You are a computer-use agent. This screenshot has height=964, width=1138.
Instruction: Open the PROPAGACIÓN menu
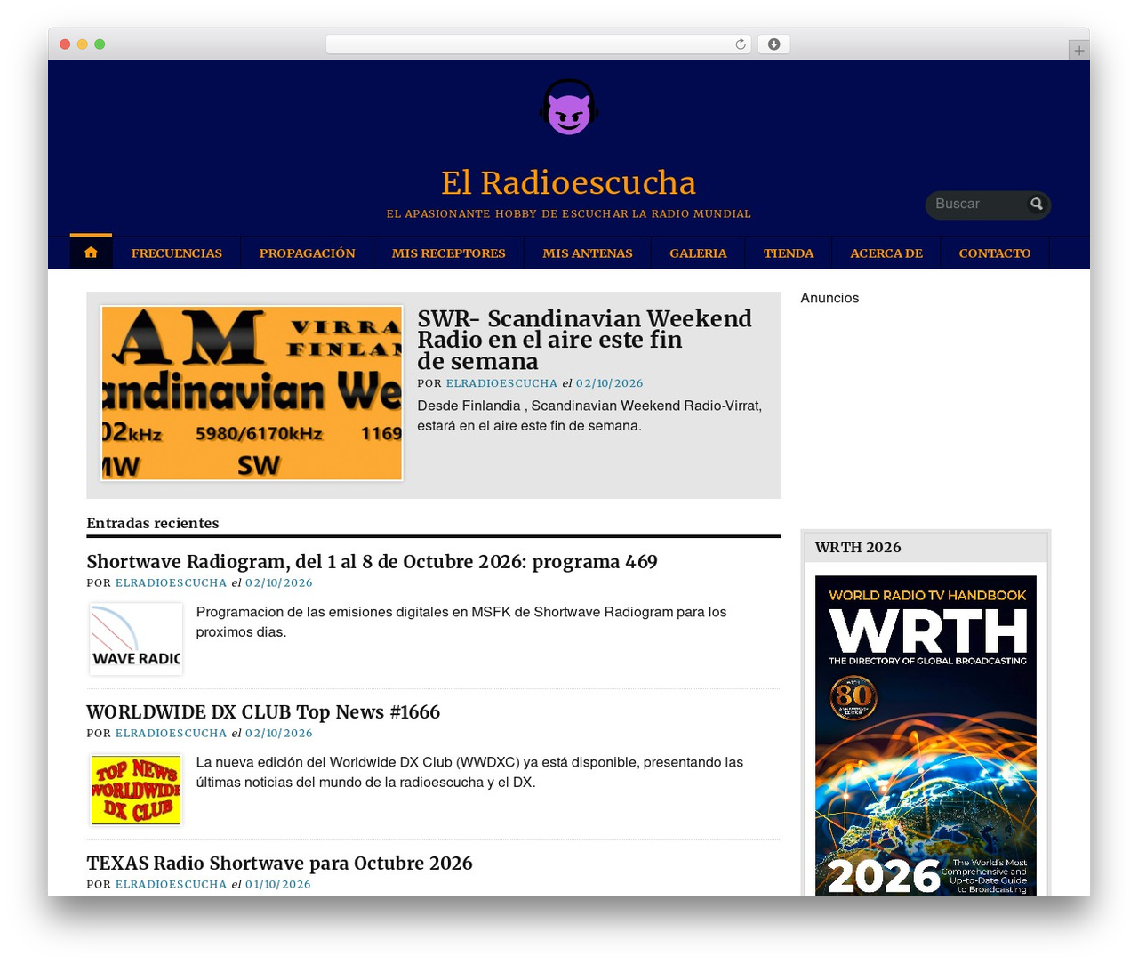click(x=307, y=253)
